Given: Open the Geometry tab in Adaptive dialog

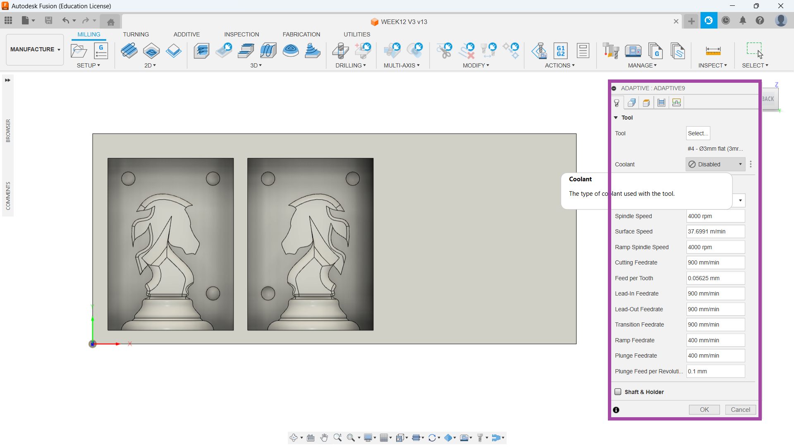Looking at the screenshot, I should (631, 103).
